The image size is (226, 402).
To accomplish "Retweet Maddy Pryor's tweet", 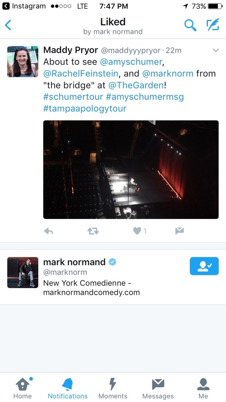I will tap(93, 231).
